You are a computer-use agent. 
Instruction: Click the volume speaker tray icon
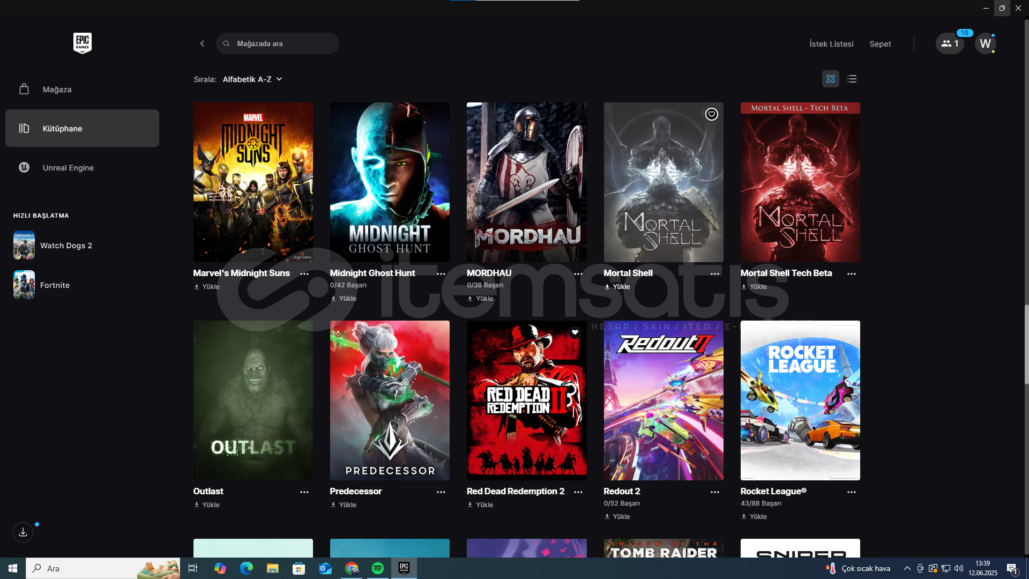tap(959, 568)
